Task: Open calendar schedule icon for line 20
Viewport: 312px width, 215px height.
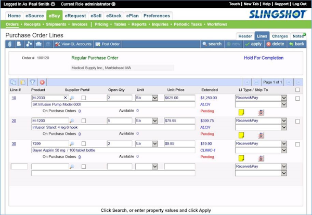Action: tap(261, 136)
